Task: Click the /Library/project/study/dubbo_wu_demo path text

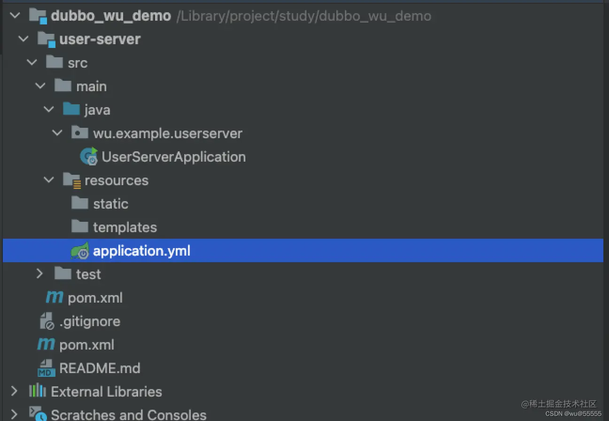Action: pos(304,16)
